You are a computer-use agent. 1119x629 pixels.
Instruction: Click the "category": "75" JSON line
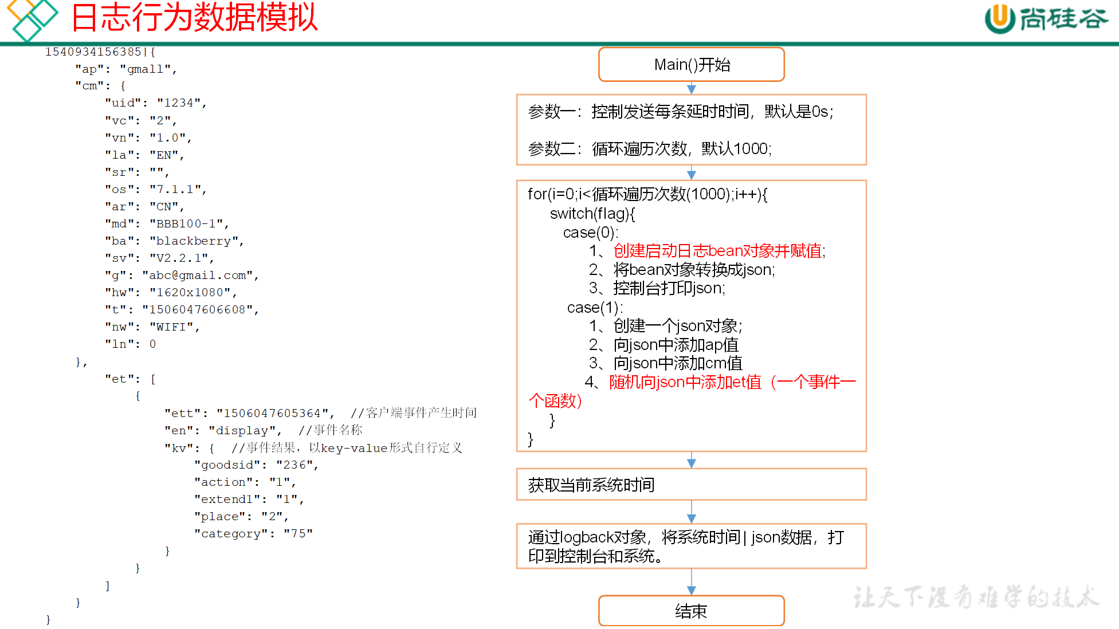coord(253,534)
